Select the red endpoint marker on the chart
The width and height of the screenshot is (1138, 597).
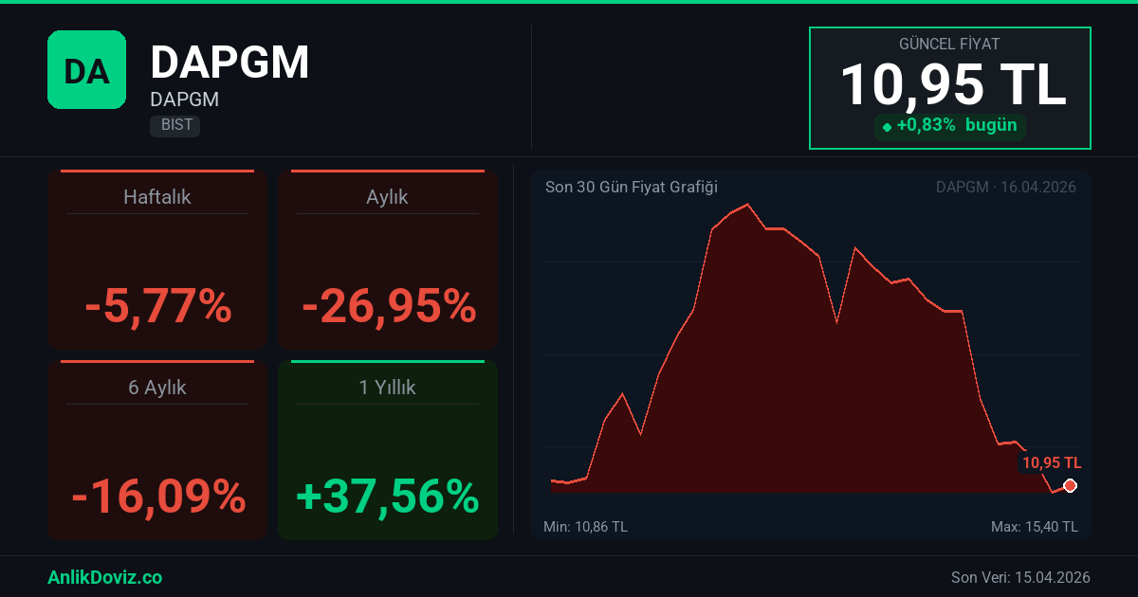(1070, 486)
